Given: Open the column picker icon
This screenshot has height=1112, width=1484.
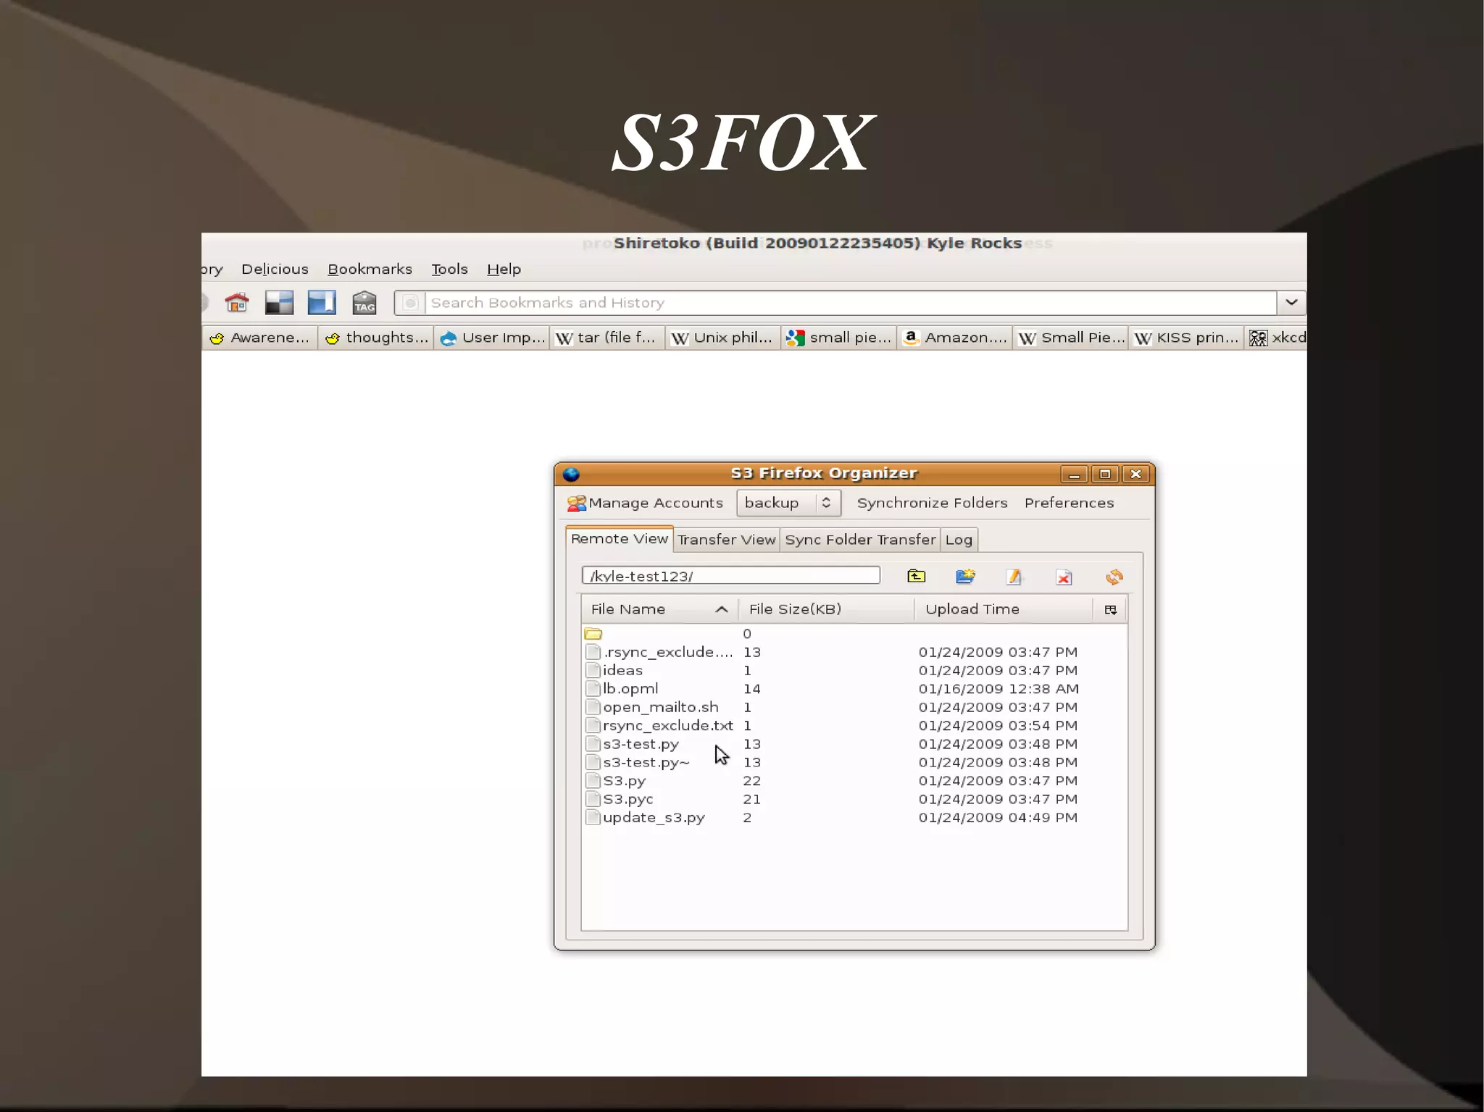Looking at the screenshot, I should click(1110, 610).
